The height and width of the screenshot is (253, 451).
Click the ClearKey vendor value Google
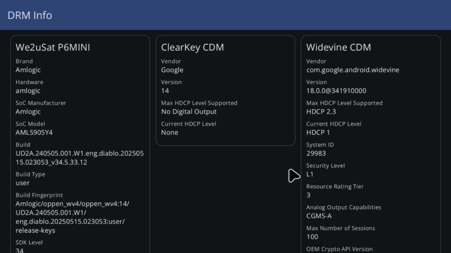[x=172, y=70]
